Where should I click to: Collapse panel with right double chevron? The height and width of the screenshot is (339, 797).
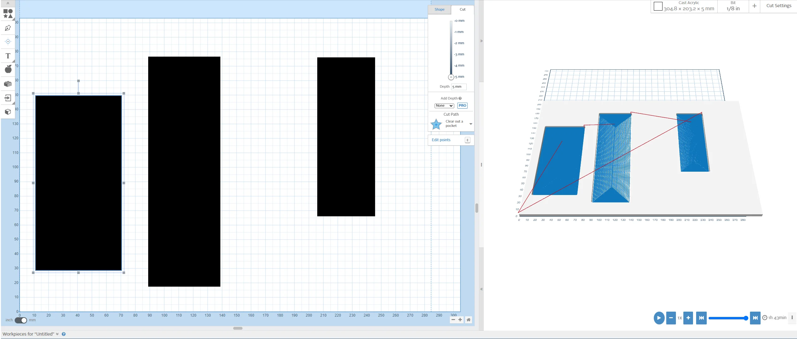481,41
